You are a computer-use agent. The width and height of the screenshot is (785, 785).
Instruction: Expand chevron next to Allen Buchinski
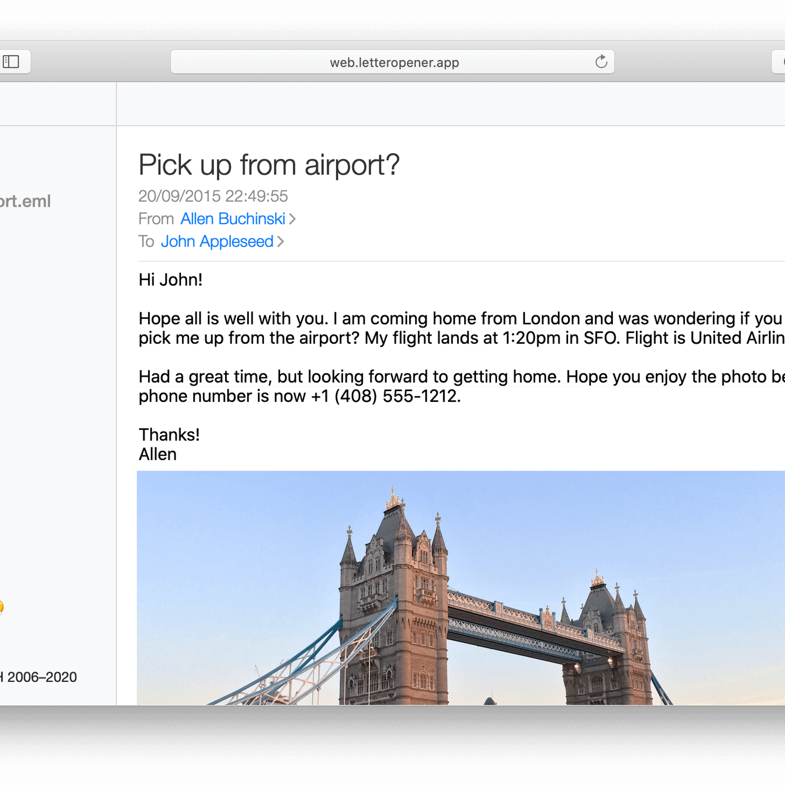point(292,219)
